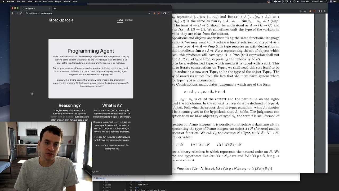Click the Wi-Fi menu bar icon

(294, 2)
